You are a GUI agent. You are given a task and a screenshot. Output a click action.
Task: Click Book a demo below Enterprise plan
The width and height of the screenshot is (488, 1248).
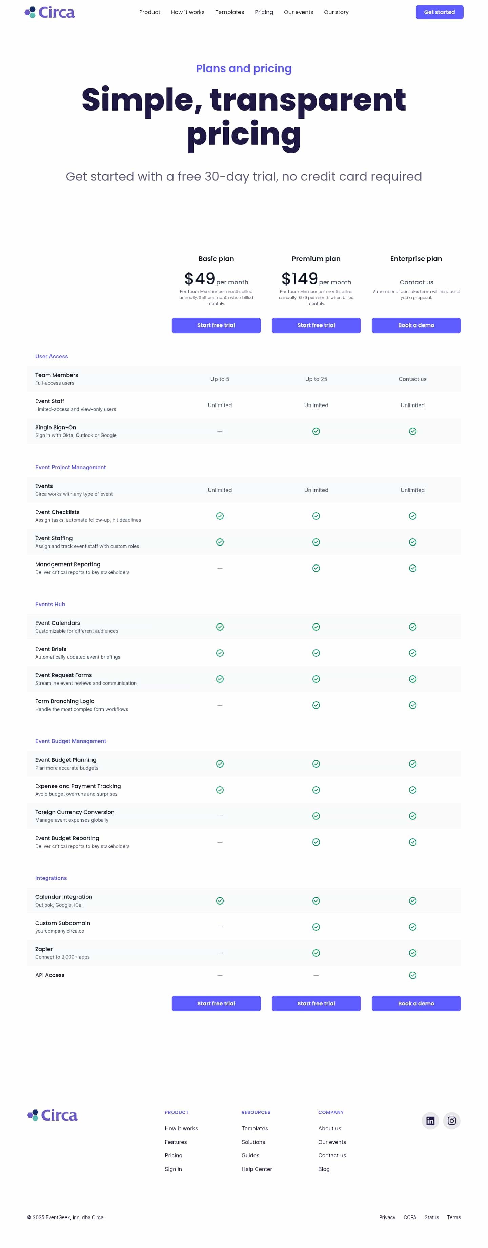(416, 325)
